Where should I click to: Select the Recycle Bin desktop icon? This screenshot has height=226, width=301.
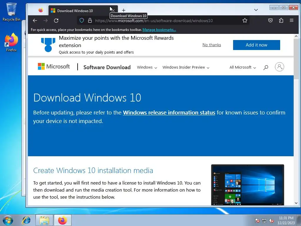pos(11,12)
